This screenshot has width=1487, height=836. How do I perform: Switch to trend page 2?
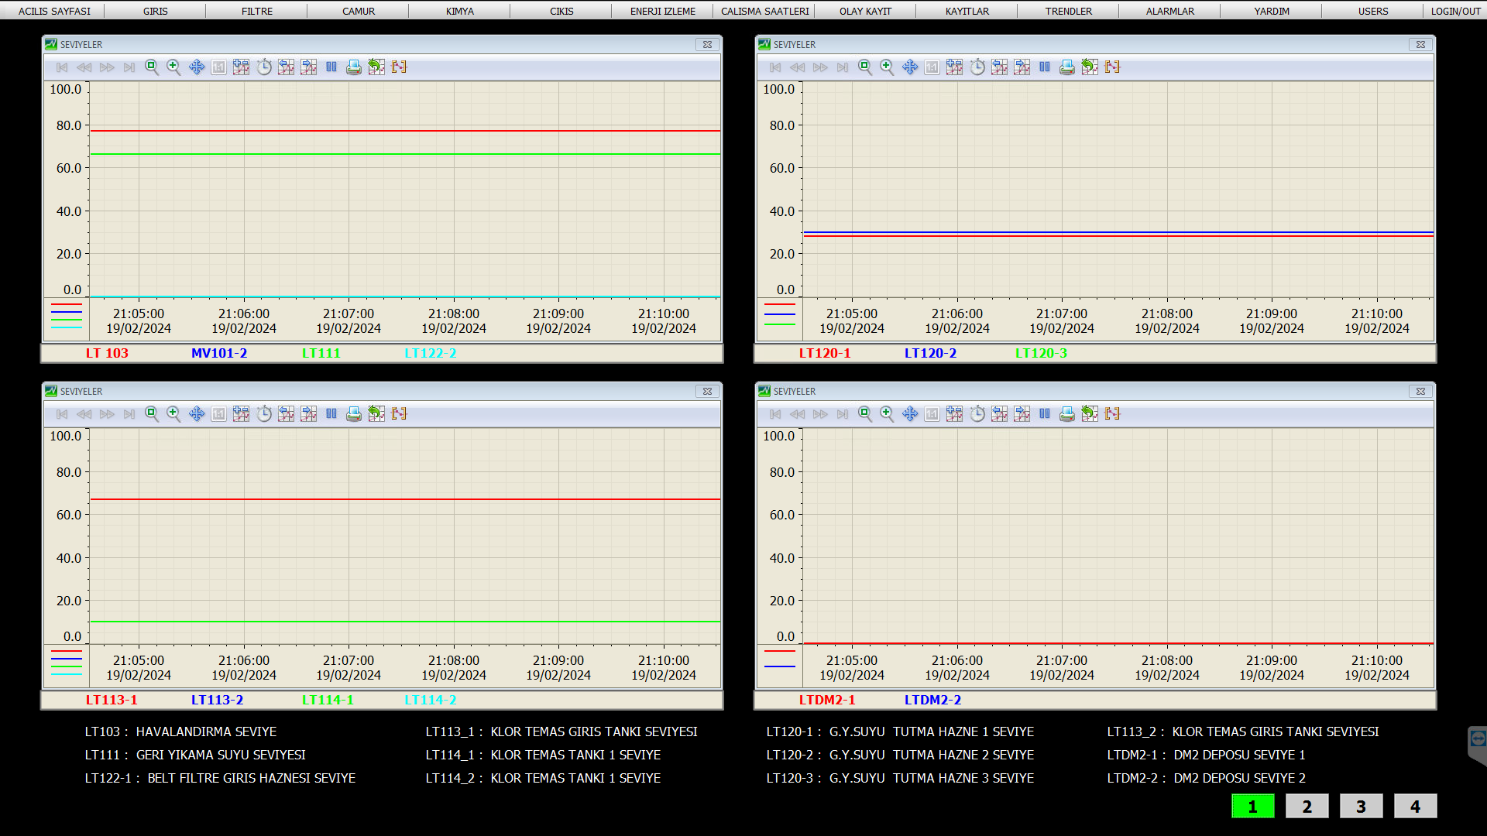(x=1307, y=806)
